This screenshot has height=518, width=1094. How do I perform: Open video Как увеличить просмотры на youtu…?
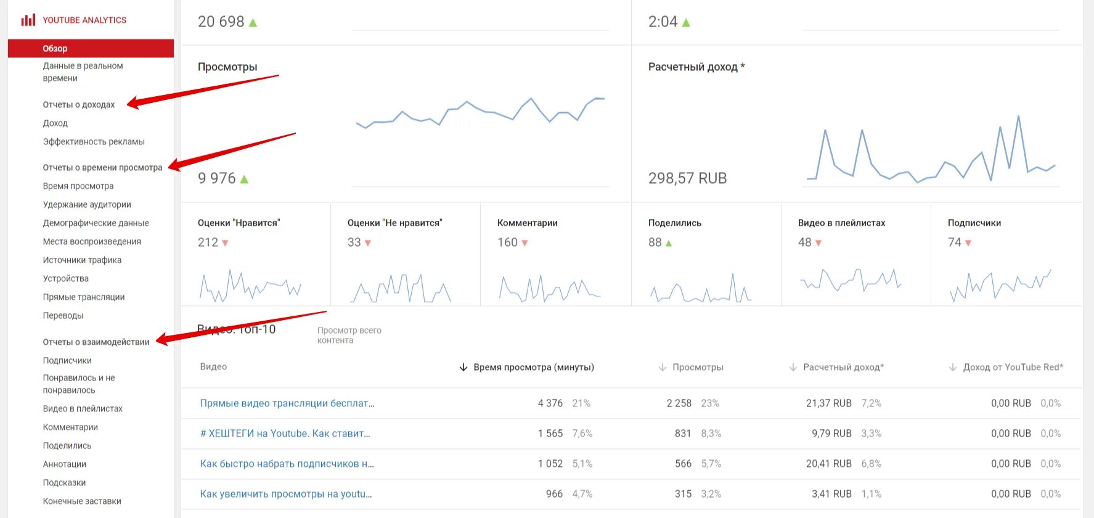pos(286,494)
